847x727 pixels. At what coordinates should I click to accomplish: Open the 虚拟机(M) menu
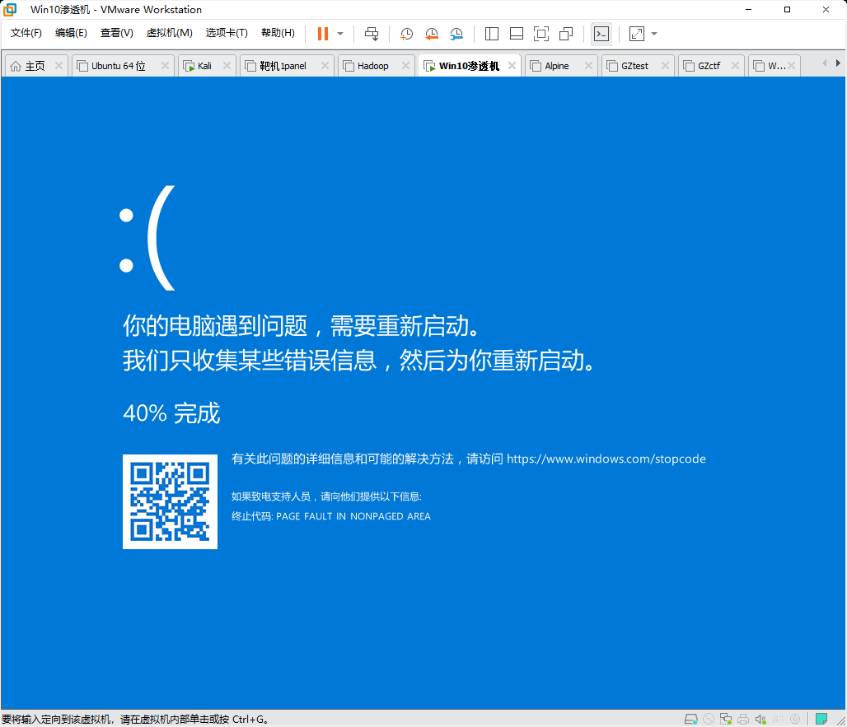click(169, 33)
